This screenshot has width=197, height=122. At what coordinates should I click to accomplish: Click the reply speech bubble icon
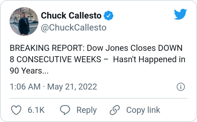[x=65, y=110]
